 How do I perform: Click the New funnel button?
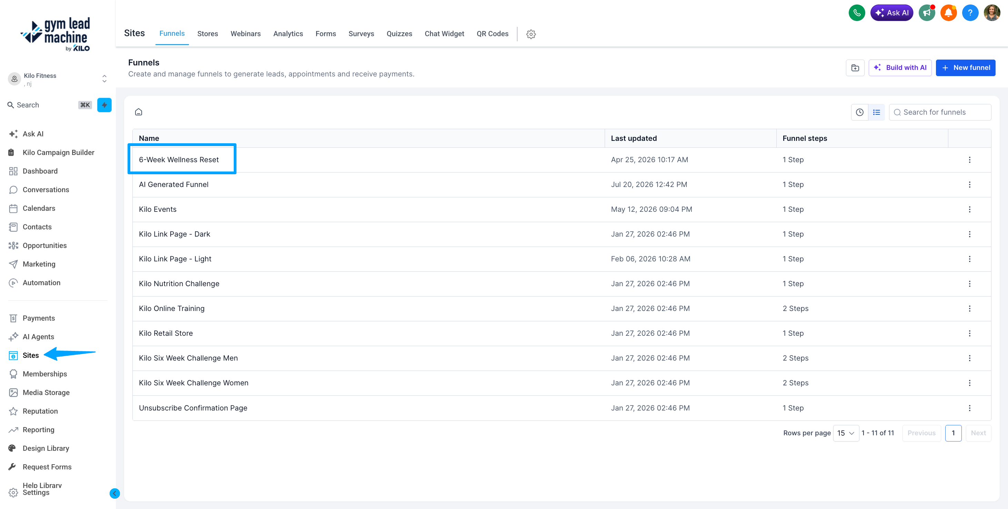(x=965, y=67)
